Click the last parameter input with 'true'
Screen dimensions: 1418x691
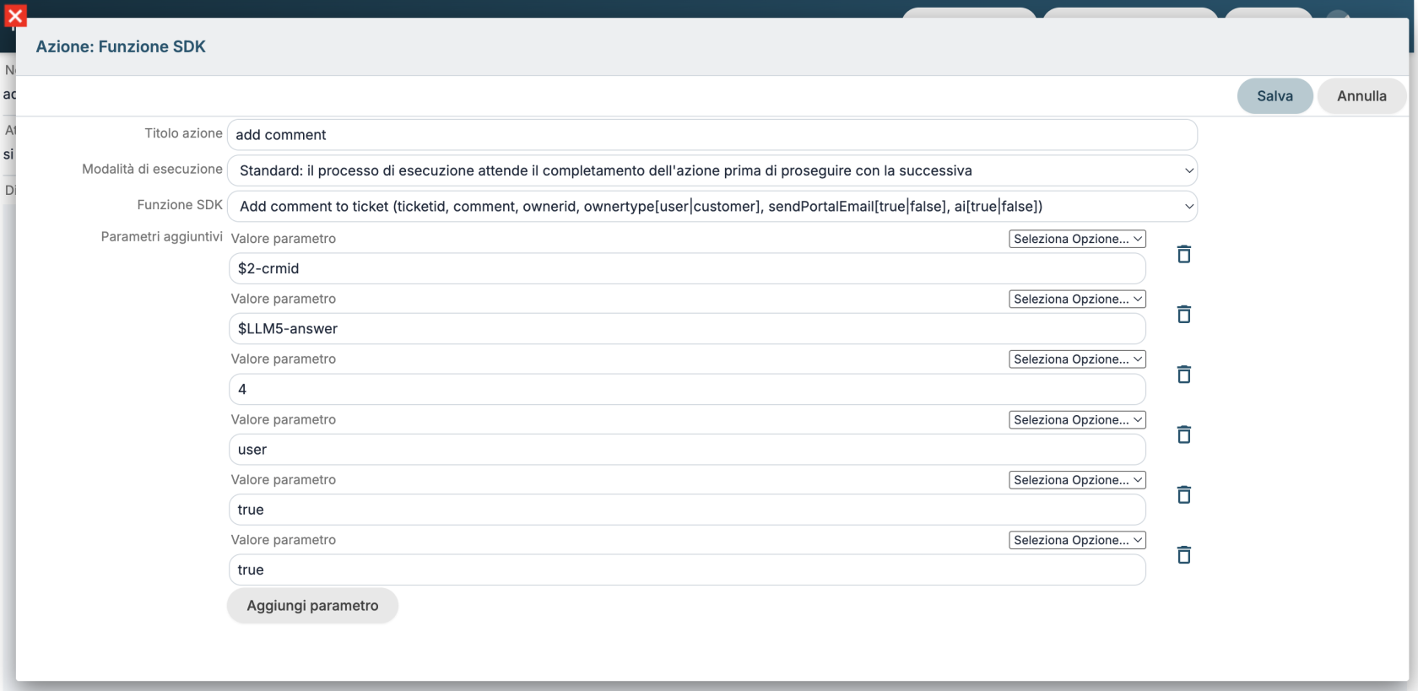pyautogui.click(x=687, y=570)
